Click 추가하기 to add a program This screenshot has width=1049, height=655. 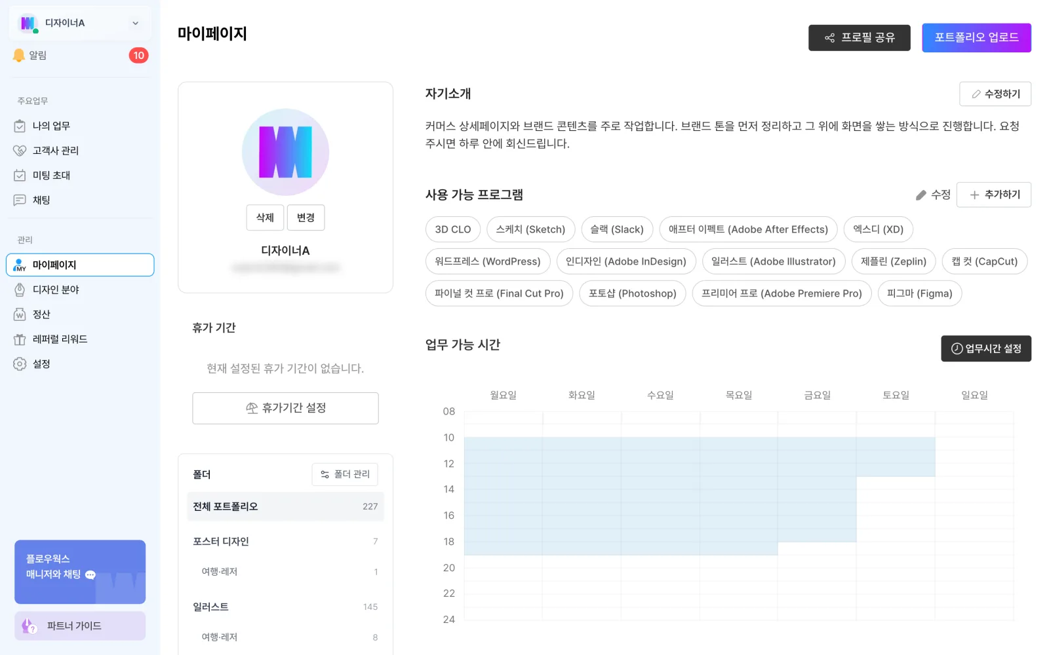[x=993, y=195]
